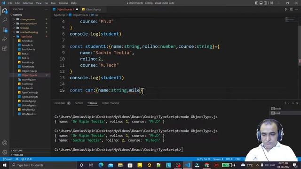Maximize the terminal panel with chevron
301x169 pixels.
pyautogui.click(x=293, y=103)
